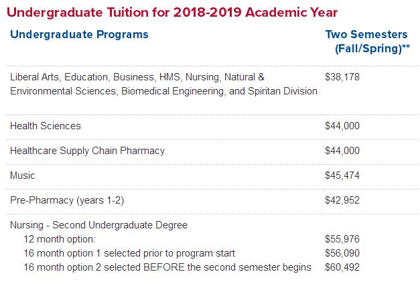The height and width of the screenshot is (282, 420).
Task: Click the $44,000 amount beside Health Sciences
Action: tap(342, 126)
